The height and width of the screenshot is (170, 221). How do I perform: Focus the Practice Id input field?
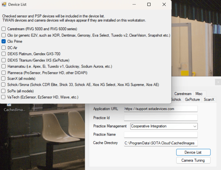coord(161,118)
